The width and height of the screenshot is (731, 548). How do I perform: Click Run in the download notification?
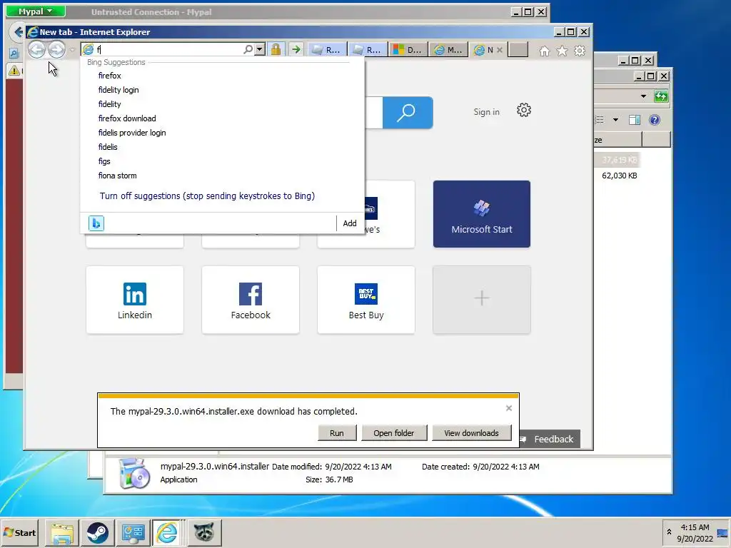[337, 433]
